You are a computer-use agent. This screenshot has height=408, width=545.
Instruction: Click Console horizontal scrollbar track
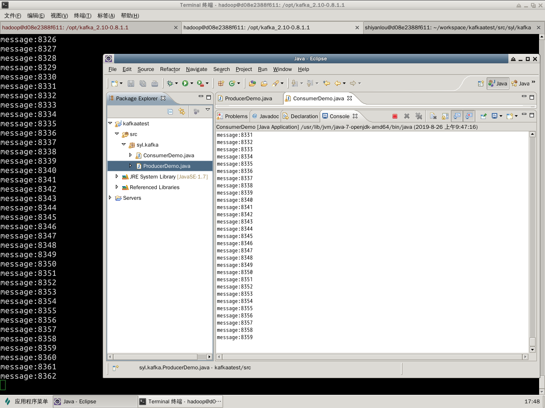click(x=372, y=357)
